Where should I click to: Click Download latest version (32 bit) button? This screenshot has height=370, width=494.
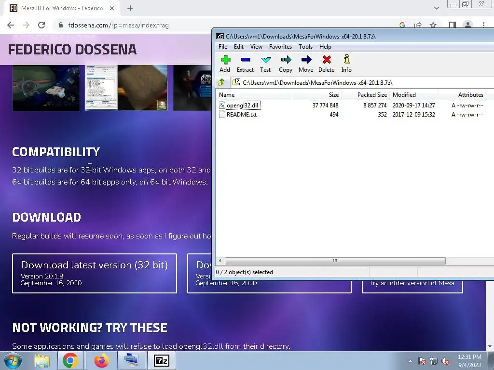(x=95, y=273)
